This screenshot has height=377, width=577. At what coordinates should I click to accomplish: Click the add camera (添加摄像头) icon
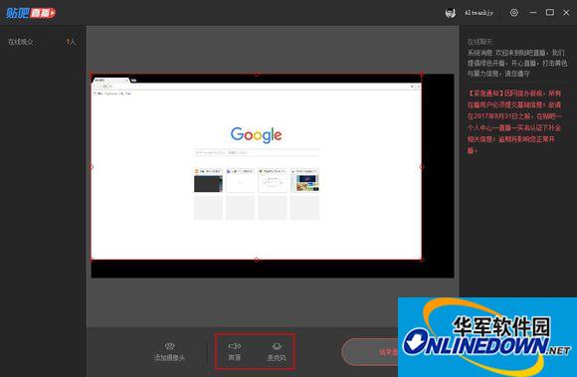point(170,346)
